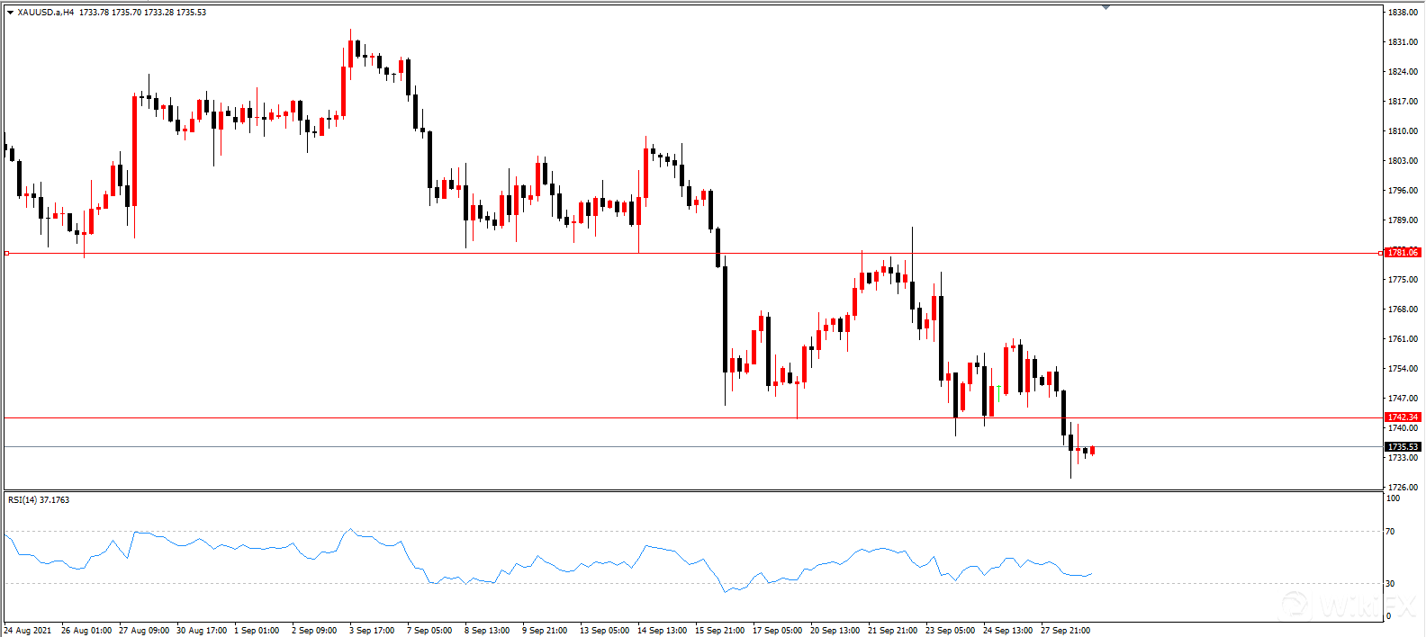Click the RSI 70 level label
The width and height of the screenshot is (1426, 637).
[1390, 532]
